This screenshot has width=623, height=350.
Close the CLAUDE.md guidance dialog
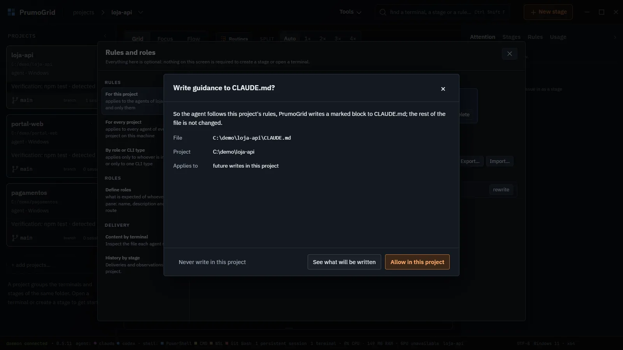(x=443, y=89)
